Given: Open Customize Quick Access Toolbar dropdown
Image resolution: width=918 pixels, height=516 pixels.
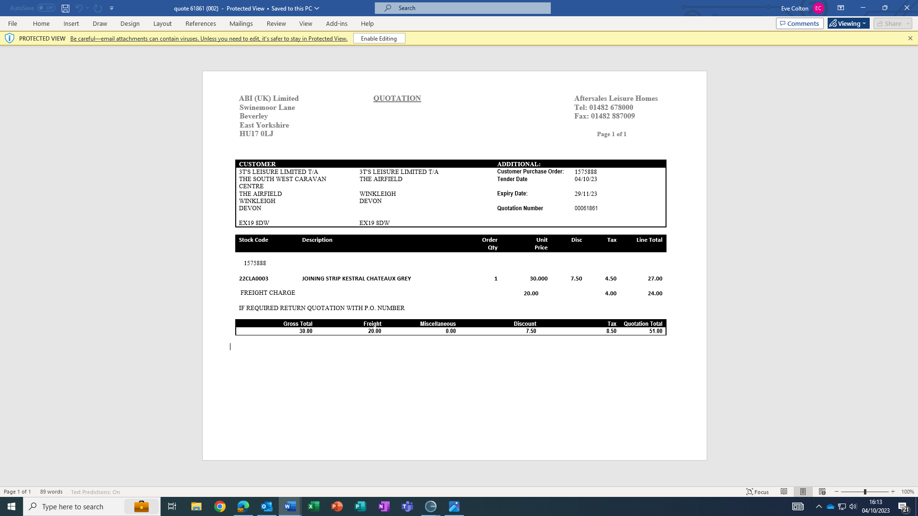Looking at the screenshot, I should (112, 8).
